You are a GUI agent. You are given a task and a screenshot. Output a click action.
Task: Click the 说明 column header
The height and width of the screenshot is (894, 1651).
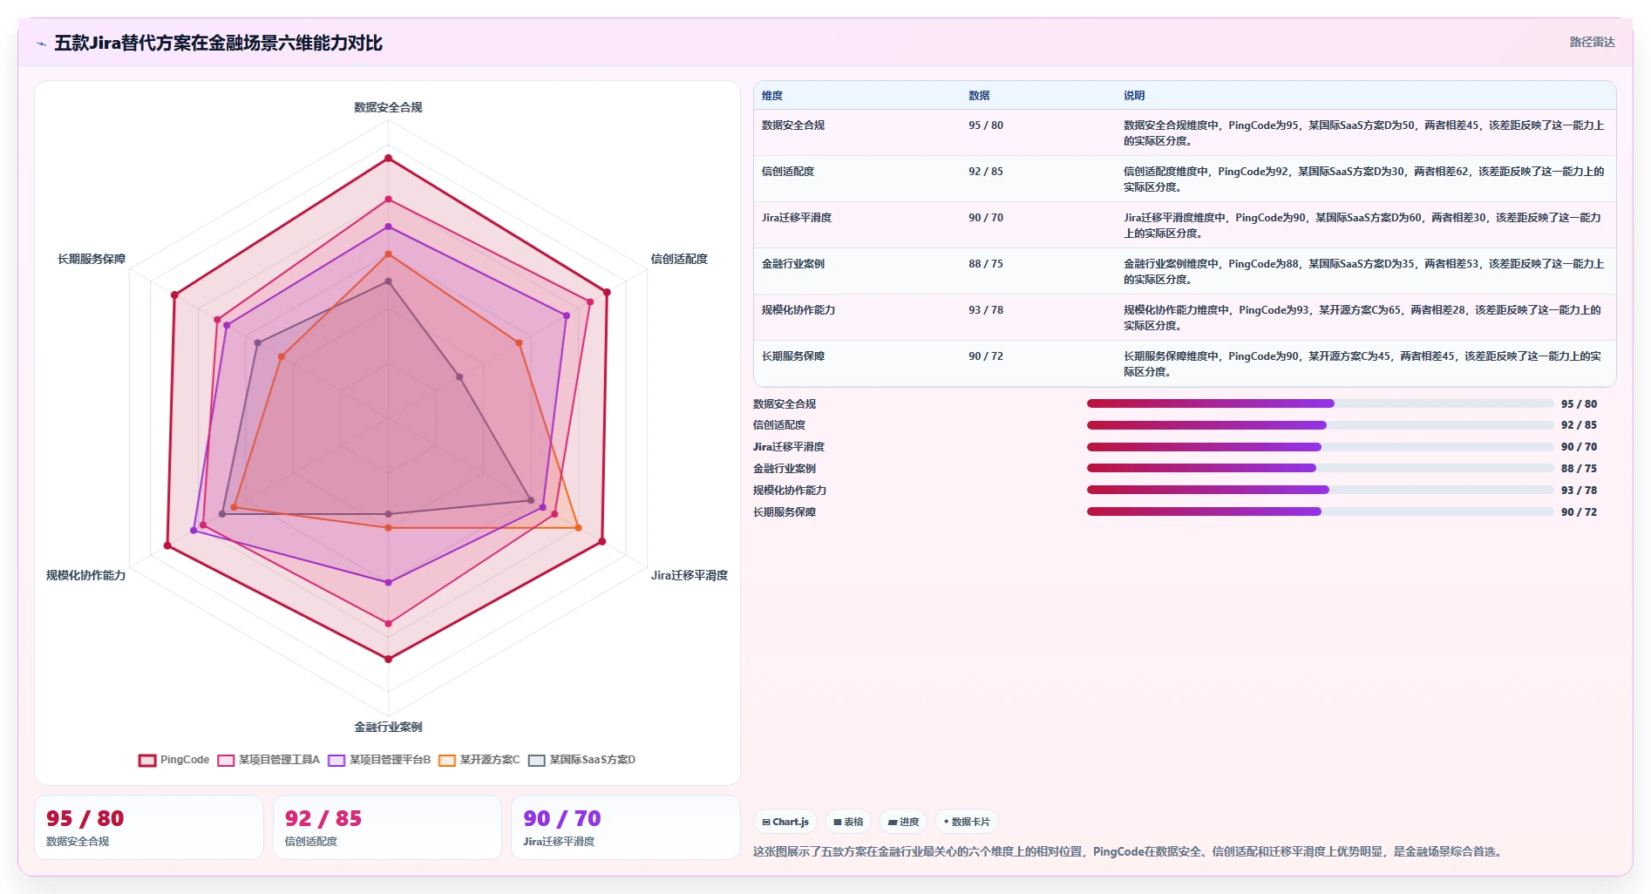1134,96
